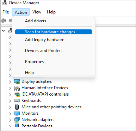Expand Display adapters category
Viewport: 136px width, 131px height.
pyautogui.click(x=10, y=81)
